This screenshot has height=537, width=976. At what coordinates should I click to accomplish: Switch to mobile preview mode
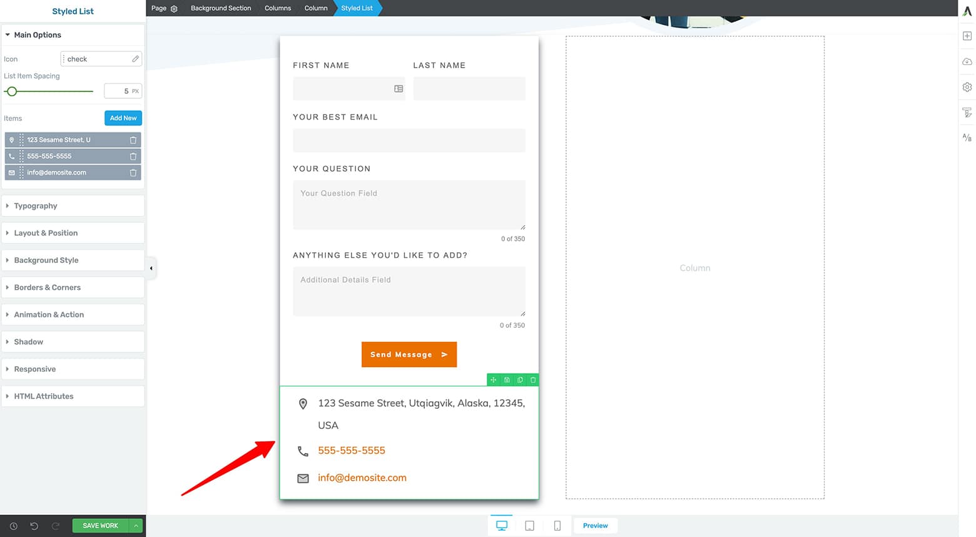click(556, 525)
